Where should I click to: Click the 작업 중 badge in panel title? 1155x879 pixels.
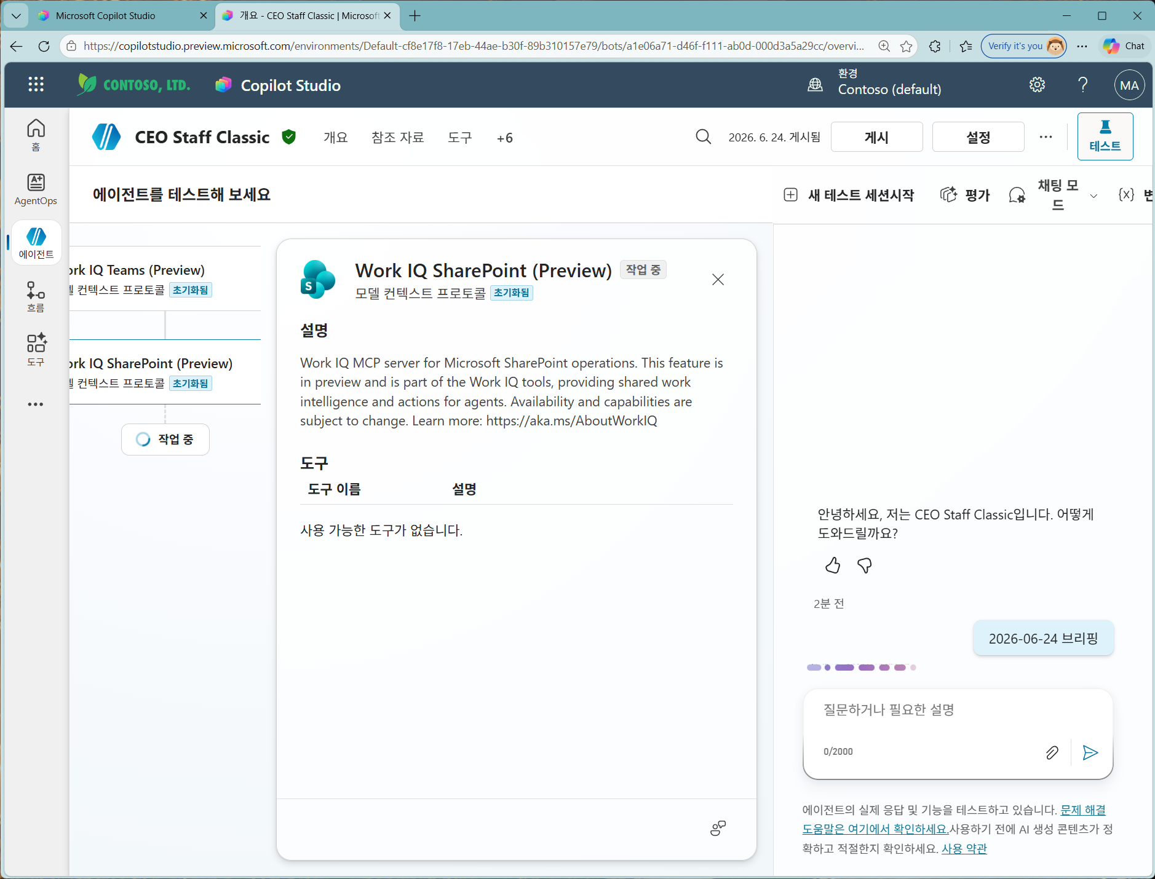[x=643, y=270]
